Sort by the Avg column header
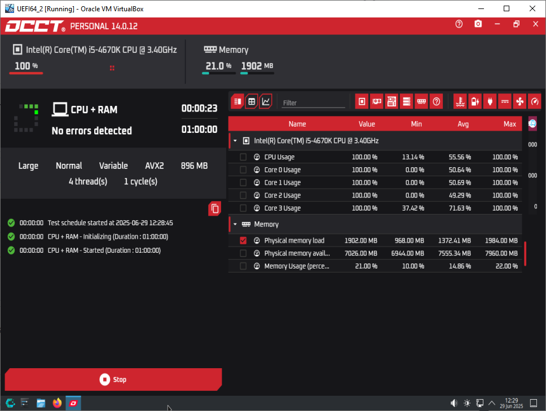 click(463, 124)
